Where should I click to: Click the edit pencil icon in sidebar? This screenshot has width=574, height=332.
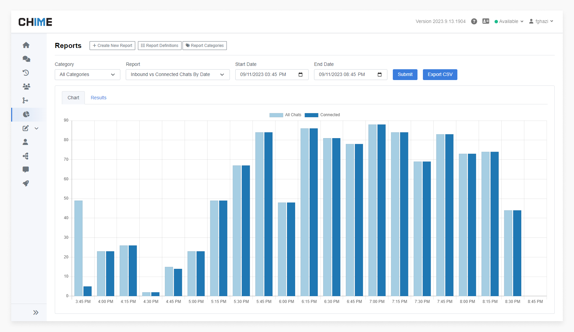(26, 128)
